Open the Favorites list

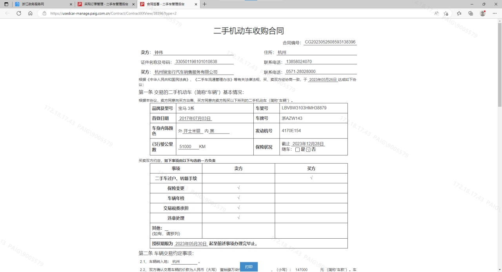pos(459,13)
